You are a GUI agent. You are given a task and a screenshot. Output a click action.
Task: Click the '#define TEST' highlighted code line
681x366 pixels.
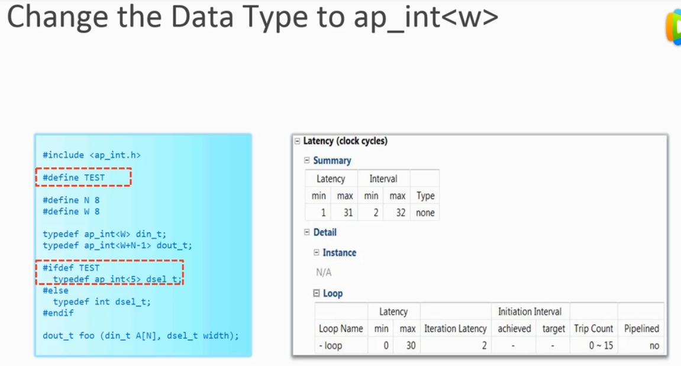73,177
